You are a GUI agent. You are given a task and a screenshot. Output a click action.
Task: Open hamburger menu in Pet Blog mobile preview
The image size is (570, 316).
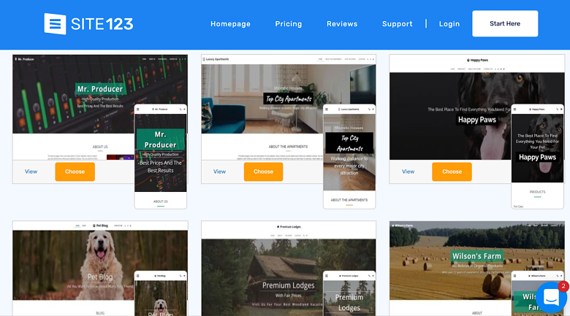click(138, 276)
